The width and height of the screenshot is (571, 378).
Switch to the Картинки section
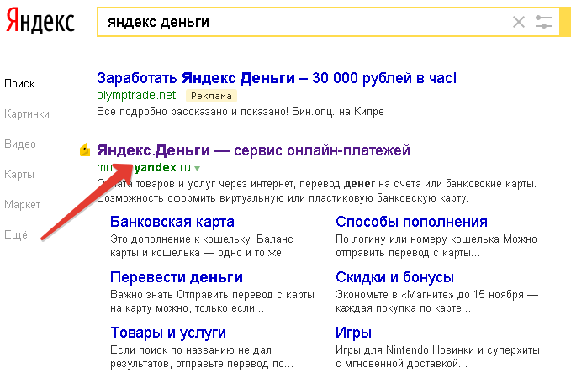click(27, 114)
